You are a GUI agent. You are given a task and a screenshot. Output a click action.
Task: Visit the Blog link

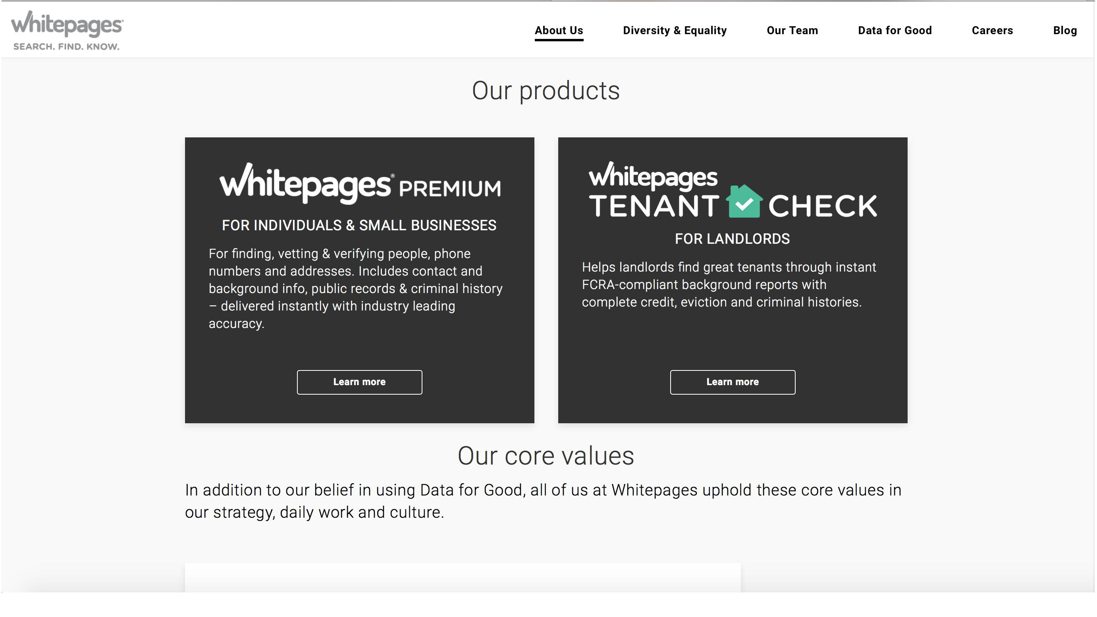coord(1064,30)
